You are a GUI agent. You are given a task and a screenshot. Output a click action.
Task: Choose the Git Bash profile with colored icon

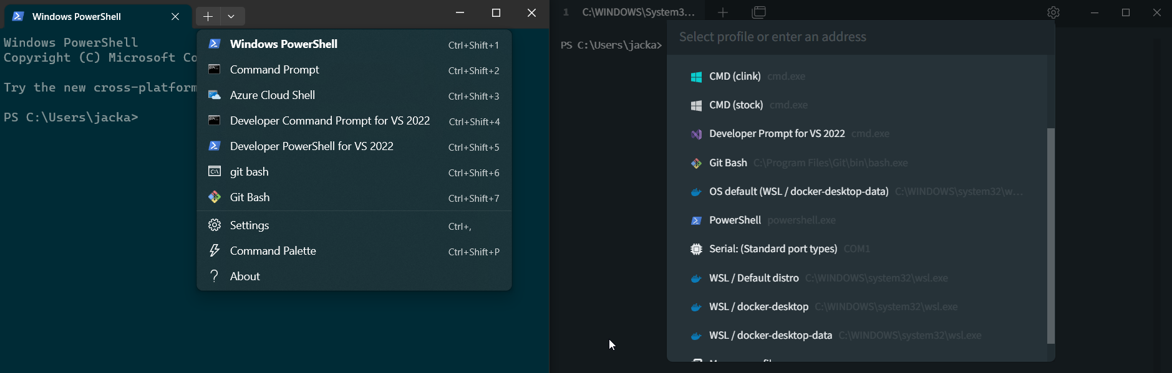354,197
